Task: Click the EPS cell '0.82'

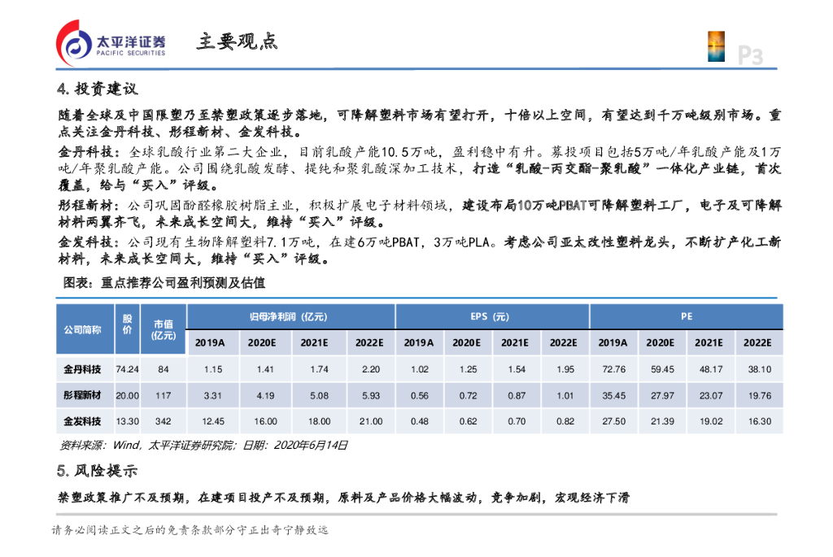Action: click(565, 421)
